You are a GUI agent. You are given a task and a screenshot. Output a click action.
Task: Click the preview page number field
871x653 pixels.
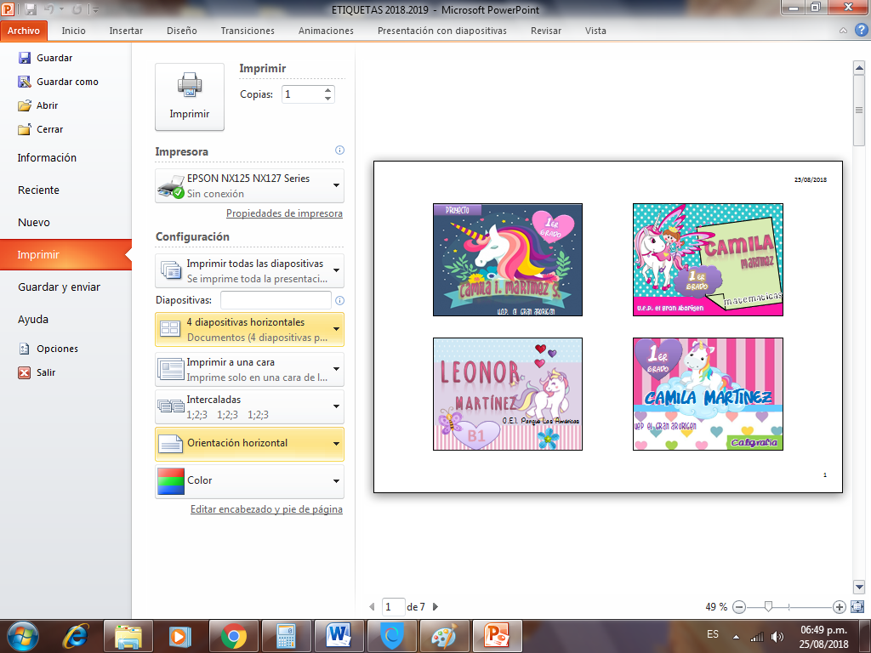(393, 607)
